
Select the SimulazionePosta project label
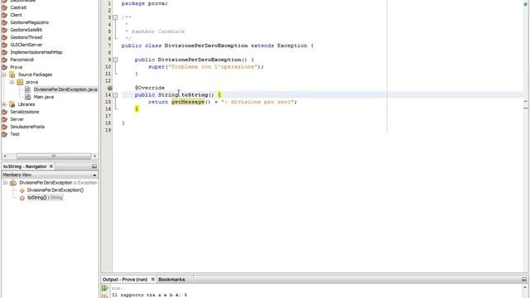tap(27, 127)
